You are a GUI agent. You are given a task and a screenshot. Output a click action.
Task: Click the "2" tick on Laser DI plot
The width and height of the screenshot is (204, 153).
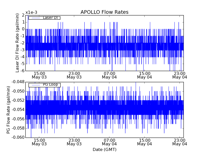click(23, 15)
